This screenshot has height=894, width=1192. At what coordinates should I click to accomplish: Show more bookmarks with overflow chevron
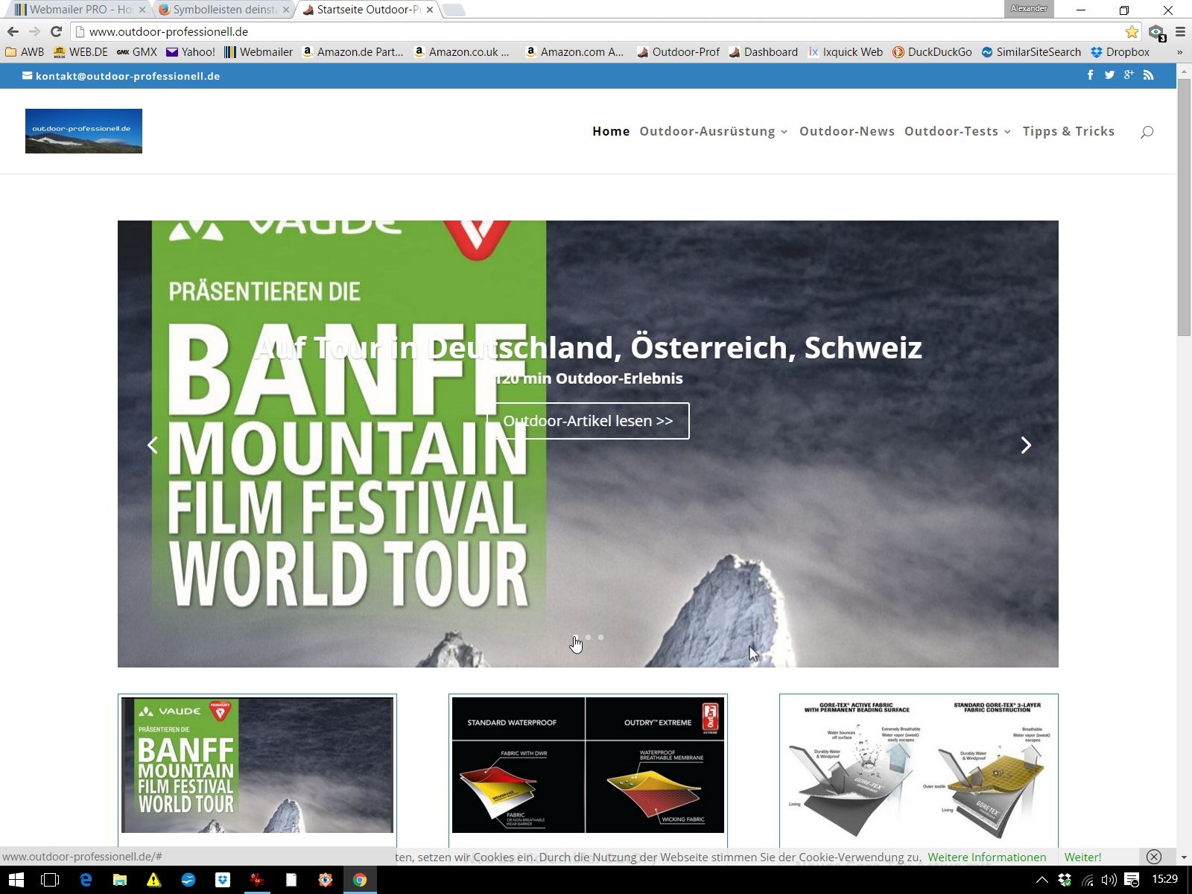point(1179,52)
